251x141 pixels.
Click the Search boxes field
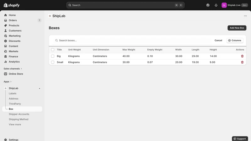[x=133, y=40]
